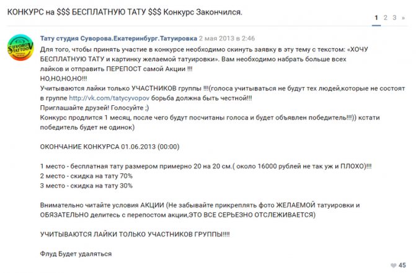Click the 'Флуд Будет удаляться' line
The height and width of the screenshot is (273, 416).
coord(76,253)
